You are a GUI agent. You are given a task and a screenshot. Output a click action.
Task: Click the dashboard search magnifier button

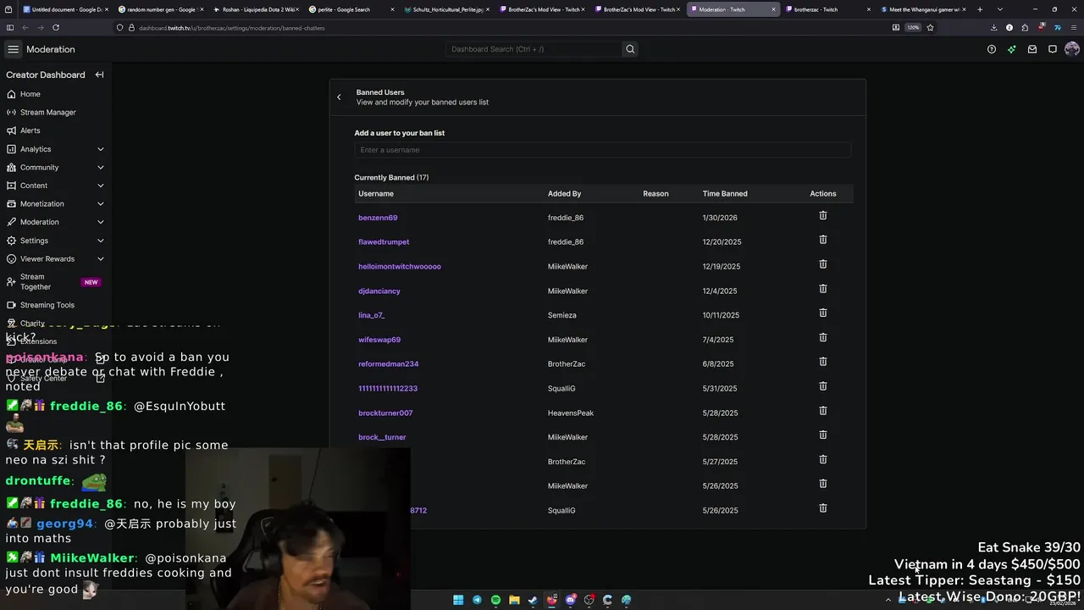point(630,49)
